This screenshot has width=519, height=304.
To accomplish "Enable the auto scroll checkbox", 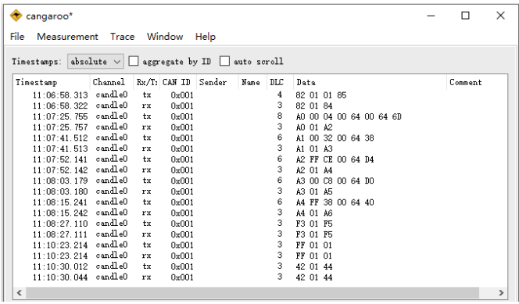I will point(224,61).
